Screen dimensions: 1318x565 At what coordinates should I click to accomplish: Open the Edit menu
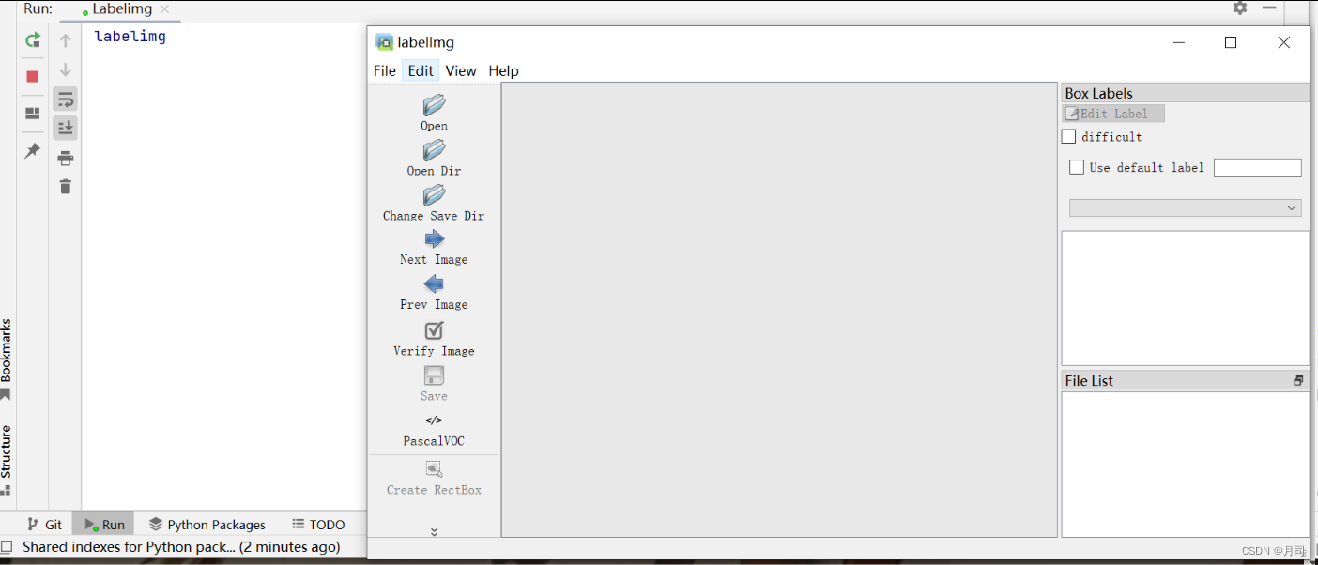click(x=421, y=70)
